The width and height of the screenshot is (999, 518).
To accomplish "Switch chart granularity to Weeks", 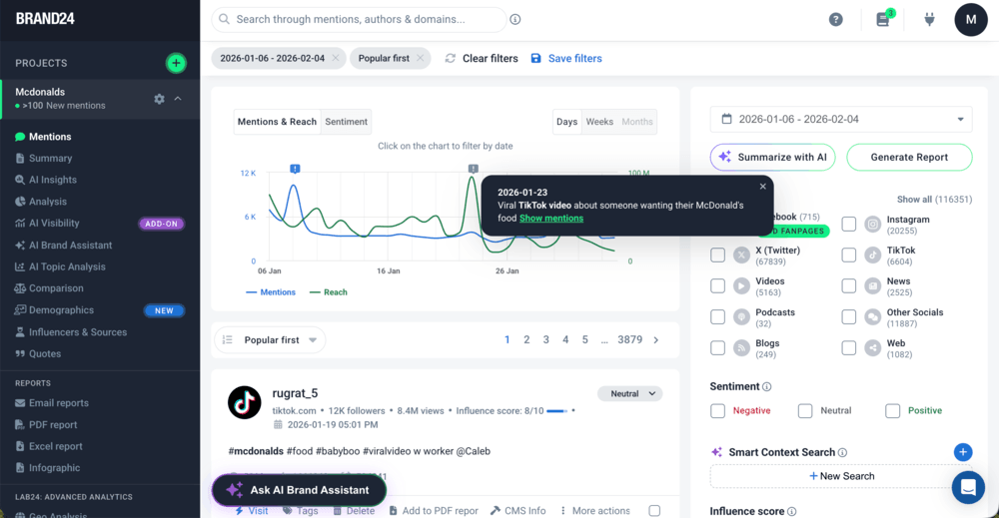I will tap(599, 122).
